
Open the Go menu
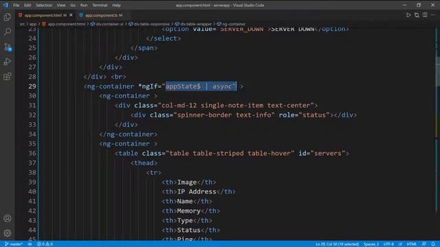(x=73, y=5)
